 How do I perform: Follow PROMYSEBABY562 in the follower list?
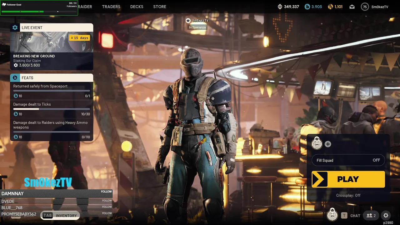pos(107,213)
